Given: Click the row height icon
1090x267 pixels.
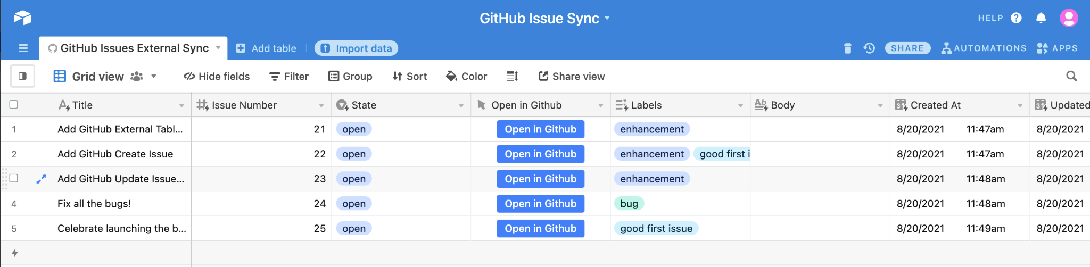Looking at the screenshot, I should (512, 76).
